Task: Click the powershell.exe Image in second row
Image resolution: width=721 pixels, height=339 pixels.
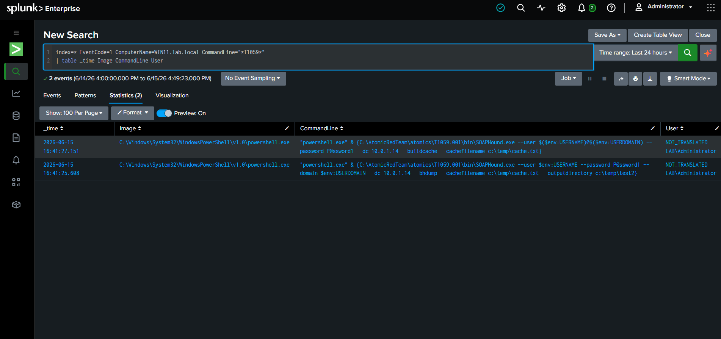Action: click(x=204, y=165)
